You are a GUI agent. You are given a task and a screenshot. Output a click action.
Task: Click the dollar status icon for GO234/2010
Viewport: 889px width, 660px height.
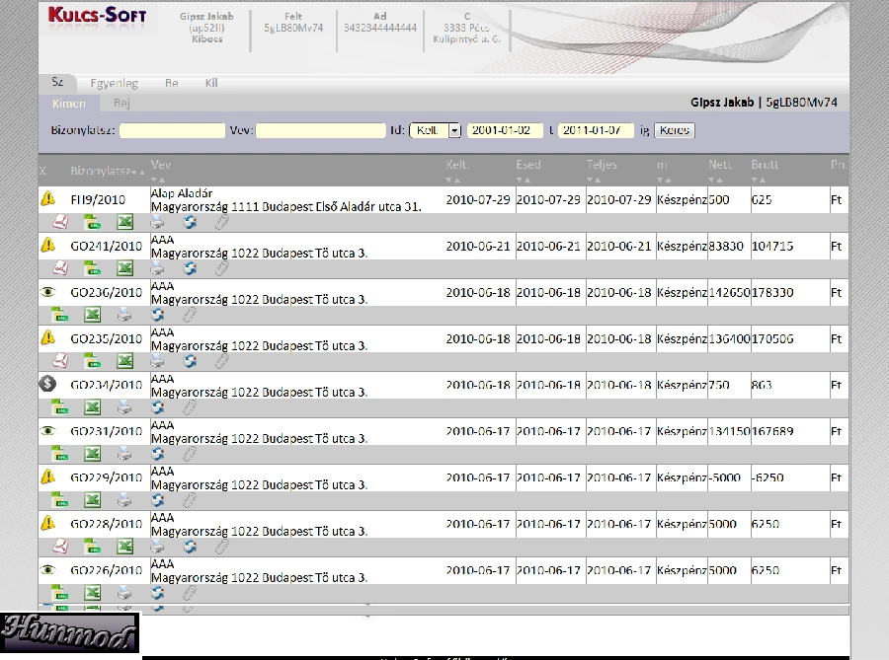[x=47, y=384]
